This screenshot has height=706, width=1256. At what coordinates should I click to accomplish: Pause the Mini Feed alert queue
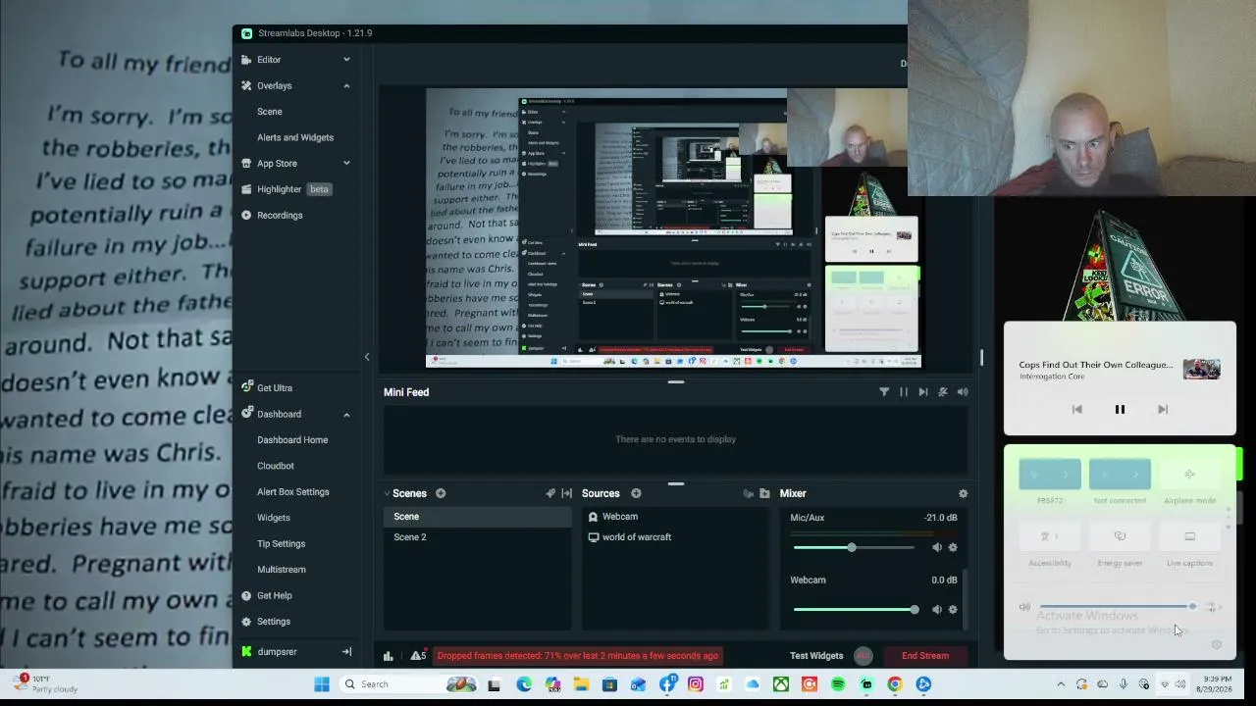coord(904,392)
